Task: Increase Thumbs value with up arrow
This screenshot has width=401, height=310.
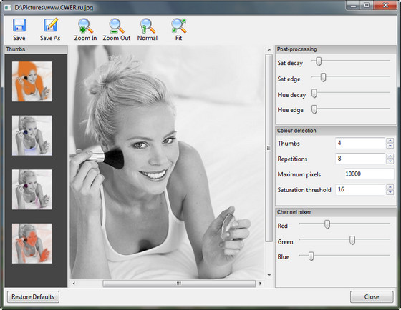Action: [x=390, y=141]
